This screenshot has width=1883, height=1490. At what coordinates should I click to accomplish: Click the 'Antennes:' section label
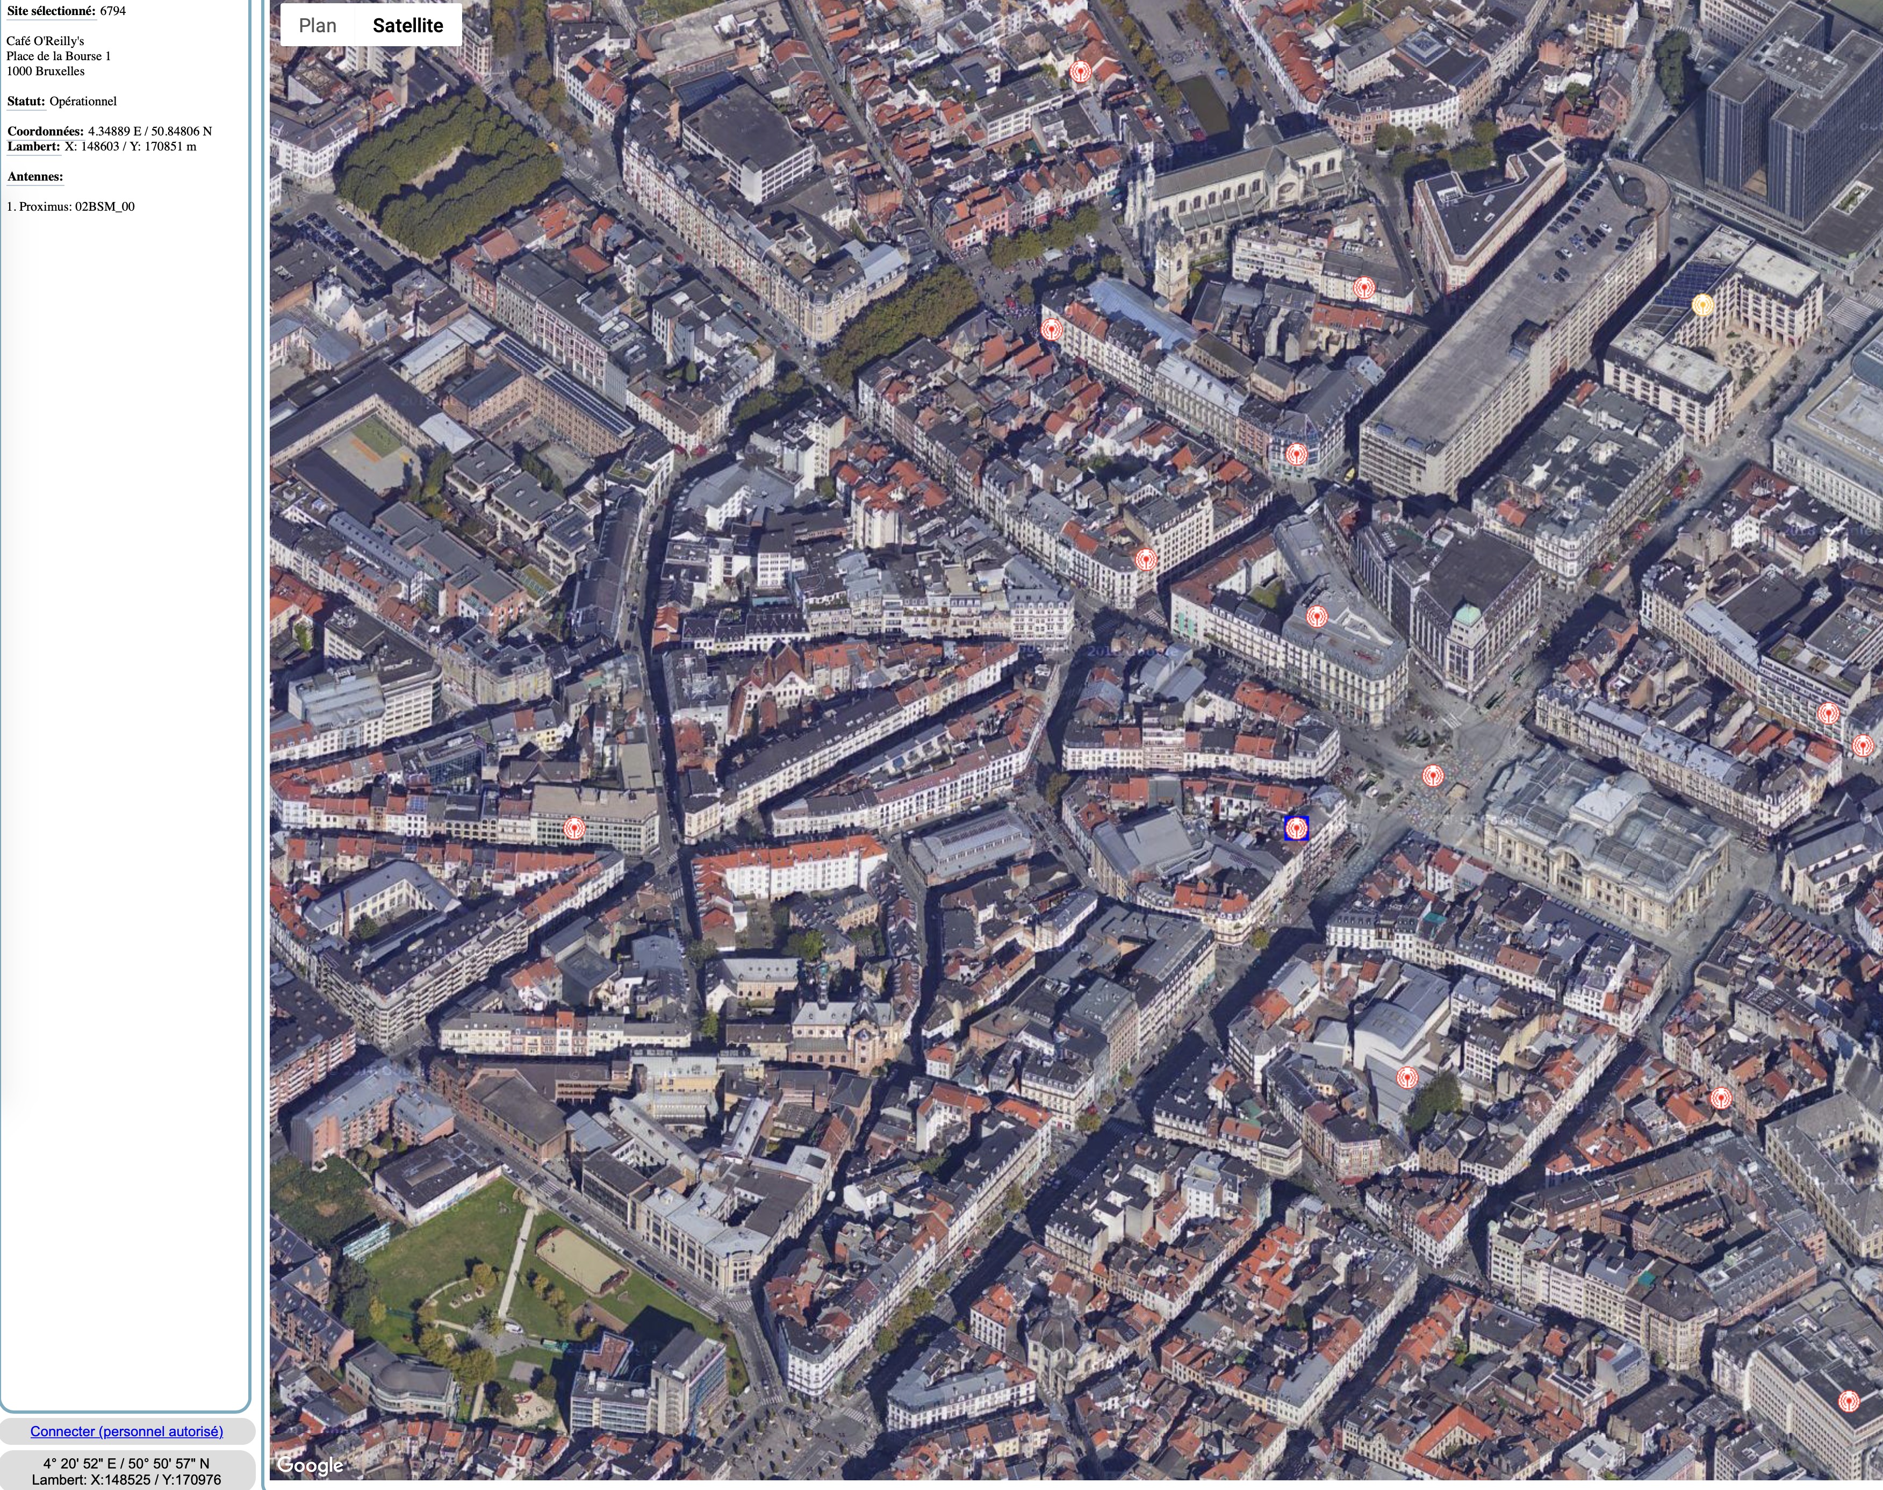(35, 176)
